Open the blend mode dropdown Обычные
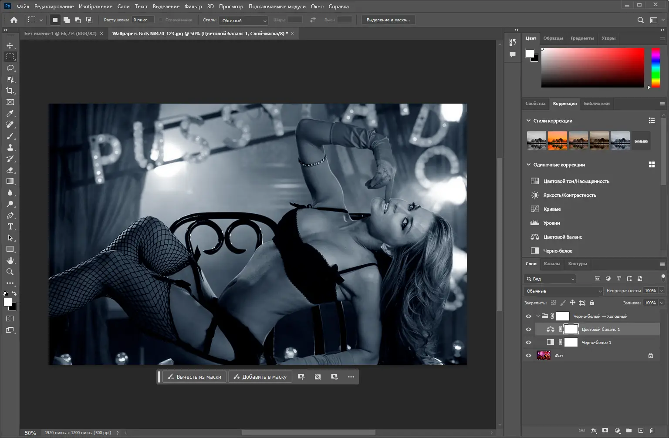 tap(563, 291)
